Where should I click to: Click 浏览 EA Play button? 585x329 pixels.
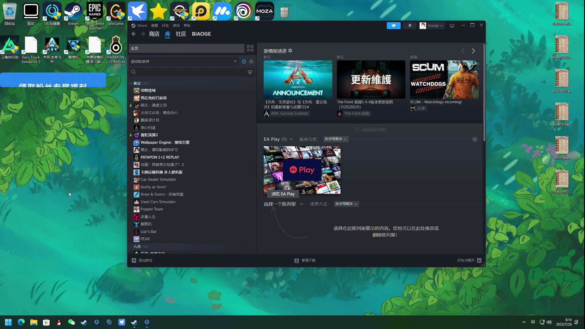(x=283, y=194)
